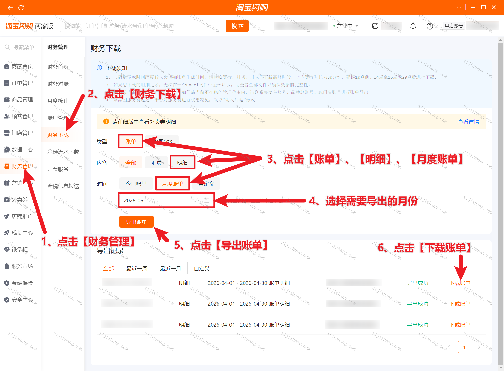
Task: Click the refresh icon in title bar
Action: [21, 8]
